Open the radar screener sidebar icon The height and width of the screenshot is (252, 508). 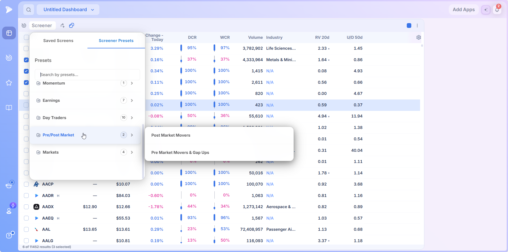click(9, 58)
